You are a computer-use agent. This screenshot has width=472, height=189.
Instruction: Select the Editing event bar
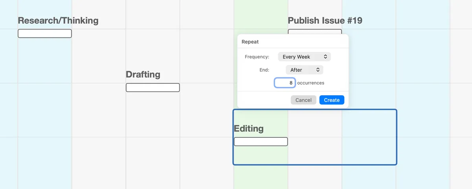(261, 141)
